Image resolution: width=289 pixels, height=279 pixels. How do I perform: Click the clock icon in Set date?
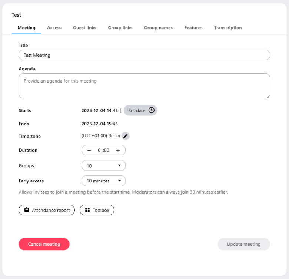152,110
